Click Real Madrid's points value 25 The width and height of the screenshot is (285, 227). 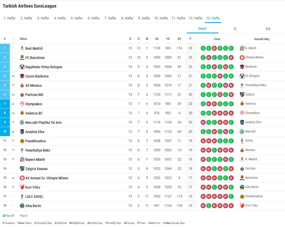(190, 48)
